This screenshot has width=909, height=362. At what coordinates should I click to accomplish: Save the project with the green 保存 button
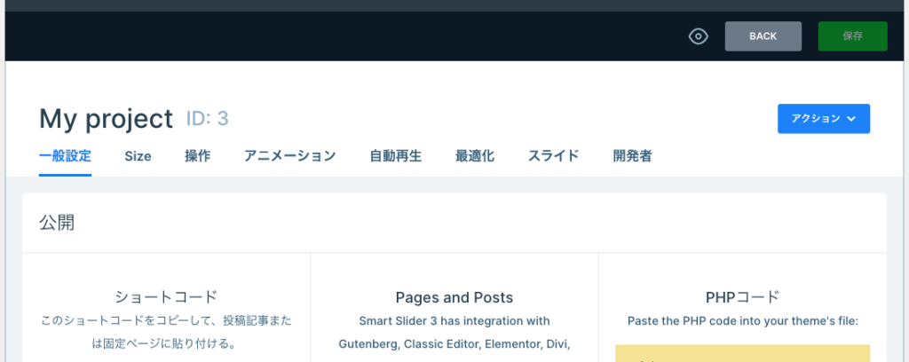pyautogui.click(x=852, y=36)
